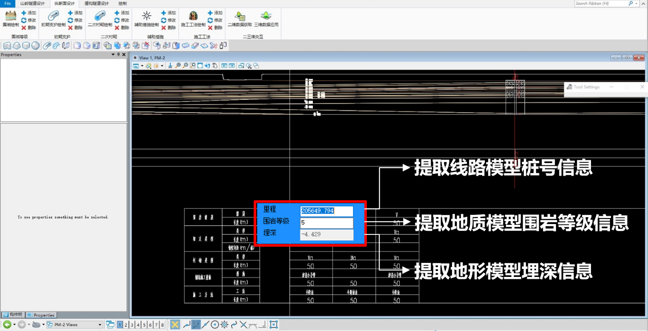Click the 二维数据获取 icon
Screen dimensions: 648x331
click(x=240, y=18)
